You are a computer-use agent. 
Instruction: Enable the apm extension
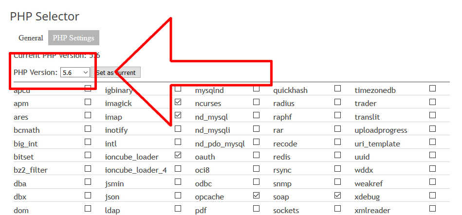coord(88,103)
